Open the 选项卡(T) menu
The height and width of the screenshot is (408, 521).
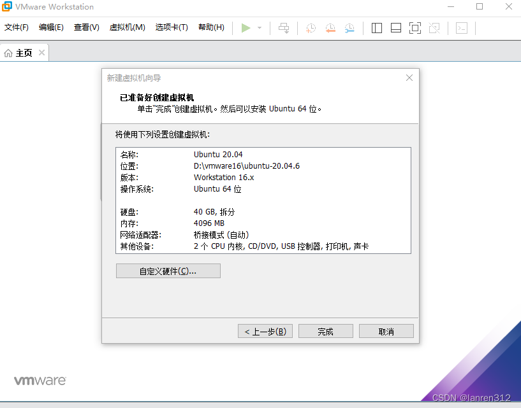tap(172, 27)
